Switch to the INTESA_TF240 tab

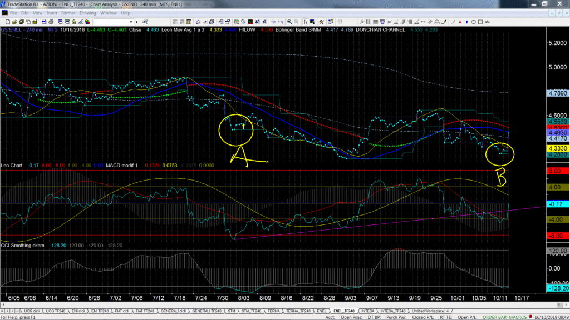pyautogui.click(x=392, y=311)
